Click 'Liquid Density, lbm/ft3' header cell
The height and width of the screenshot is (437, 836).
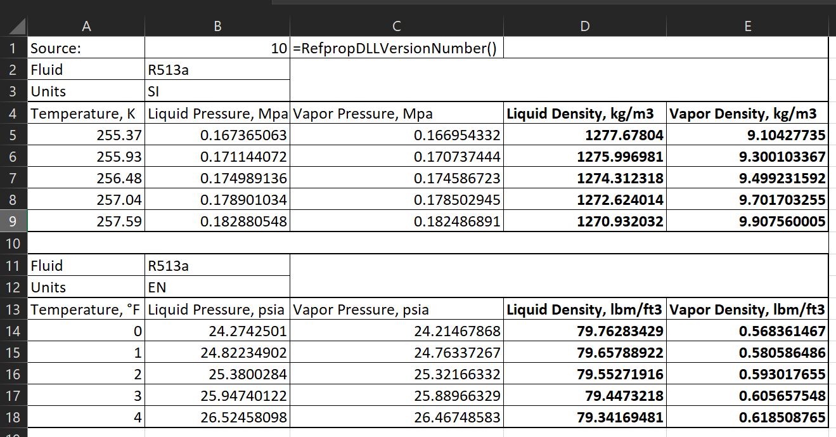point(585,309)
